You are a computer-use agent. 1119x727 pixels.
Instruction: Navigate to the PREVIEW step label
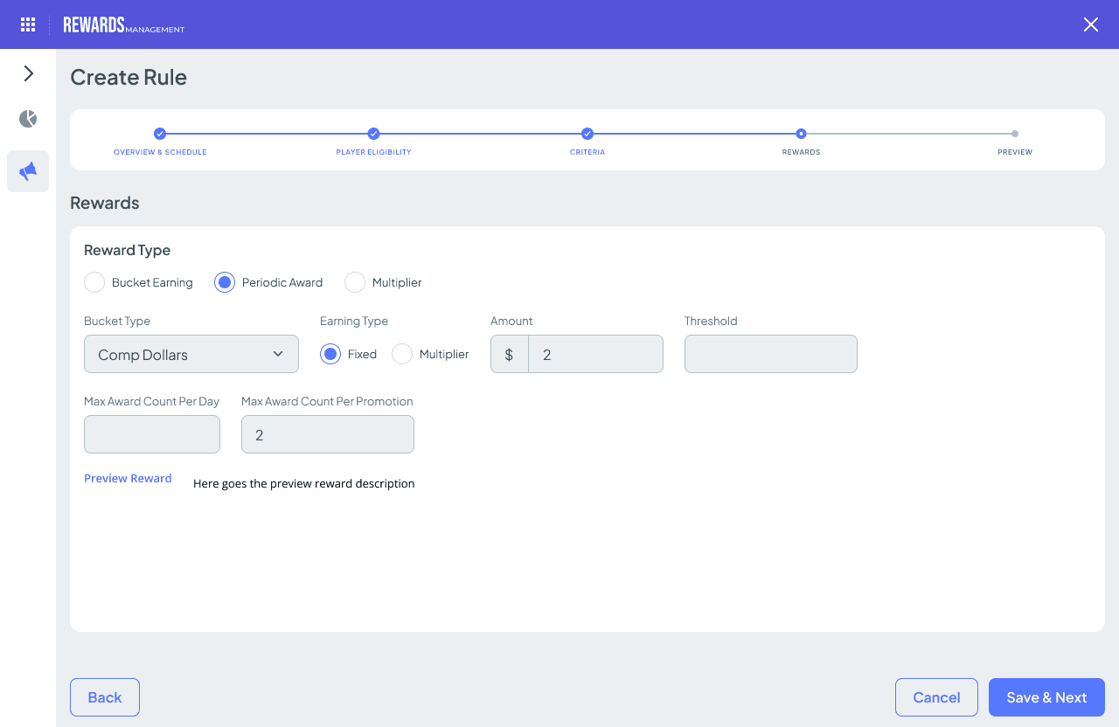[1014, 151]
